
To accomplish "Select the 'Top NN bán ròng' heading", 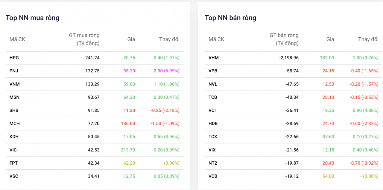I will tap(230, 18).
